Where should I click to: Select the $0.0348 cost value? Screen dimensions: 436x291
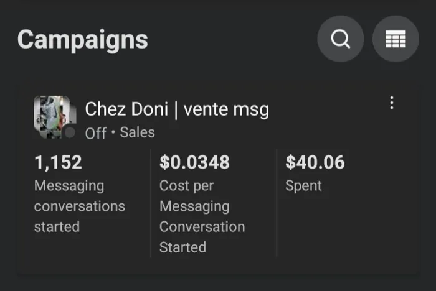tap(194, 162)
